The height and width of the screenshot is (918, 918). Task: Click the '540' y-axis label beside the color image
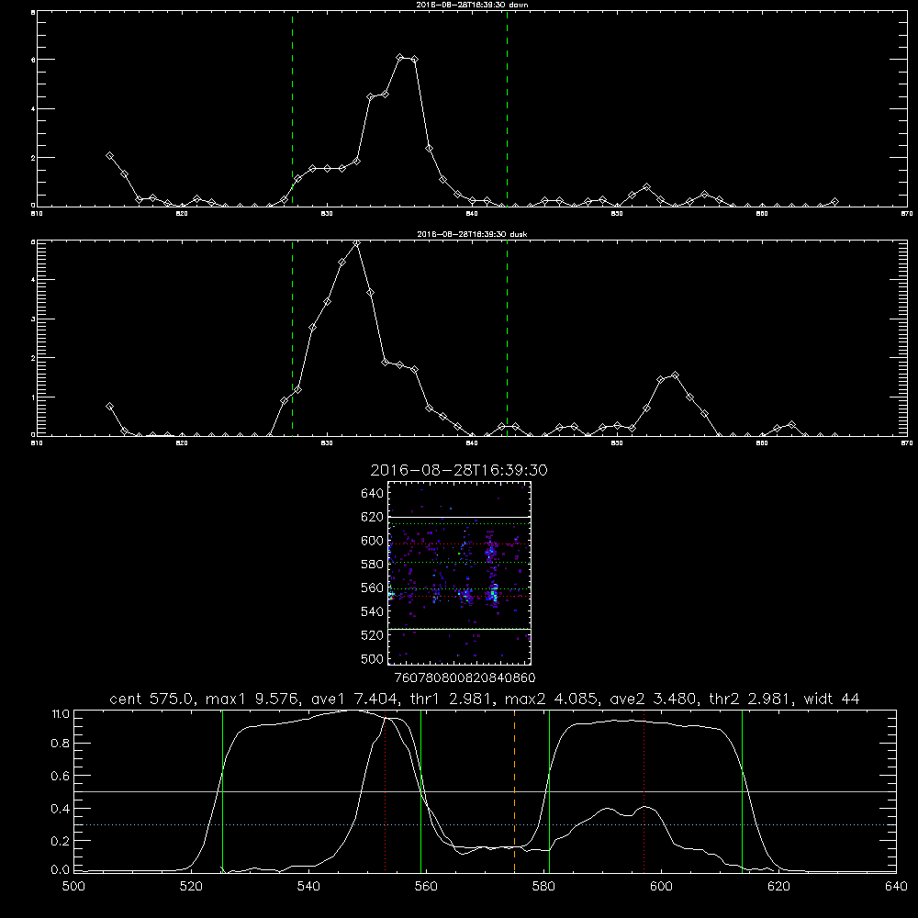point(373,611)
